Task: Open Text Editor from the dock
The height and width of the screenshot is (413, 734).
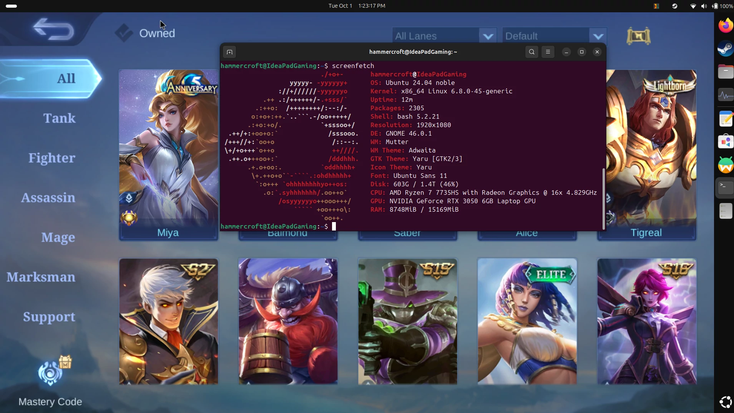Action: pyautogui.click(x=726, y=118)
